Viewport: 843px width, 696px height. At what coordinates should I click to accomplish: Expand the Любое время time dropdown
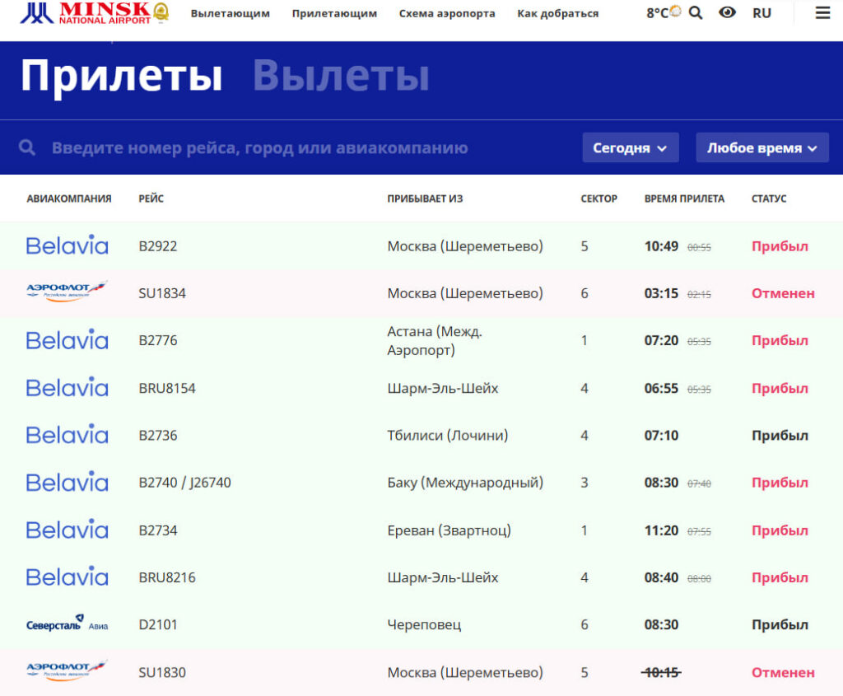click(x=761, y=148)
